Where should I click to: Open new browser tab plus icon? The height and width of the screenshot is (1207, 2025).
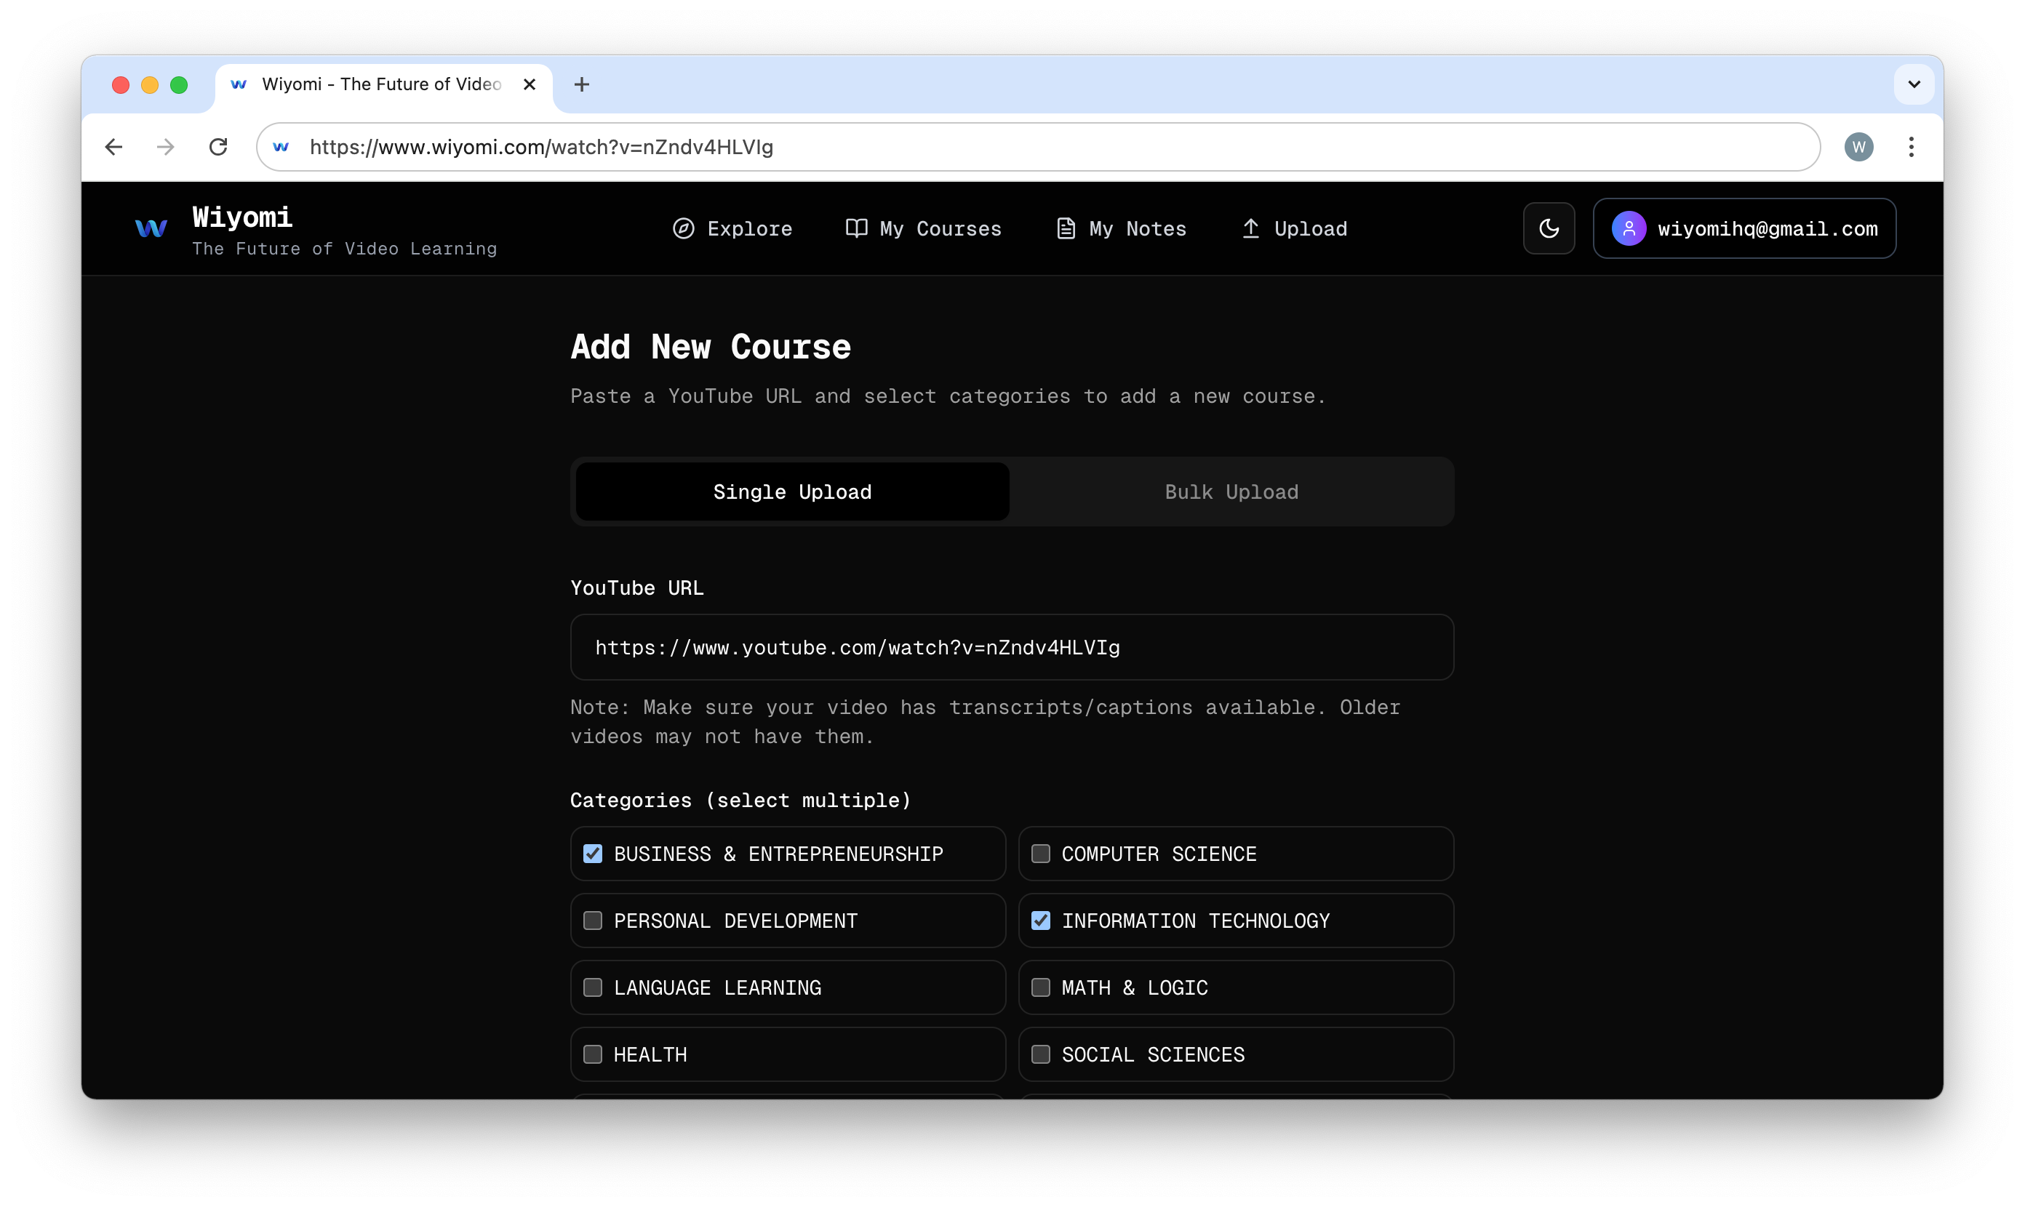click(581, 84)
